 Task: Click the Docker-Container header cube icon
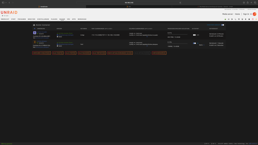click(x=34, y=25)
